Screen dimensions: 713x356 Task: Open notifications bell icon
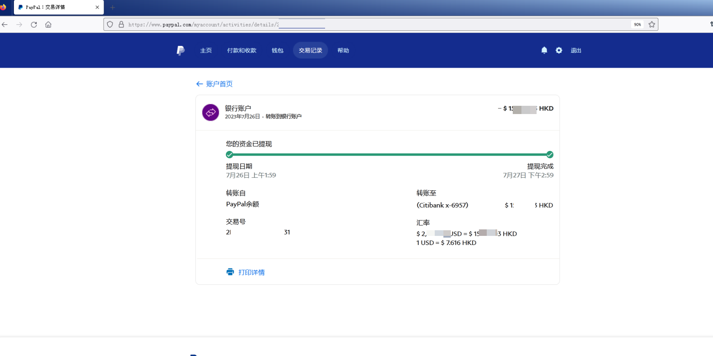tap(544, 50)
